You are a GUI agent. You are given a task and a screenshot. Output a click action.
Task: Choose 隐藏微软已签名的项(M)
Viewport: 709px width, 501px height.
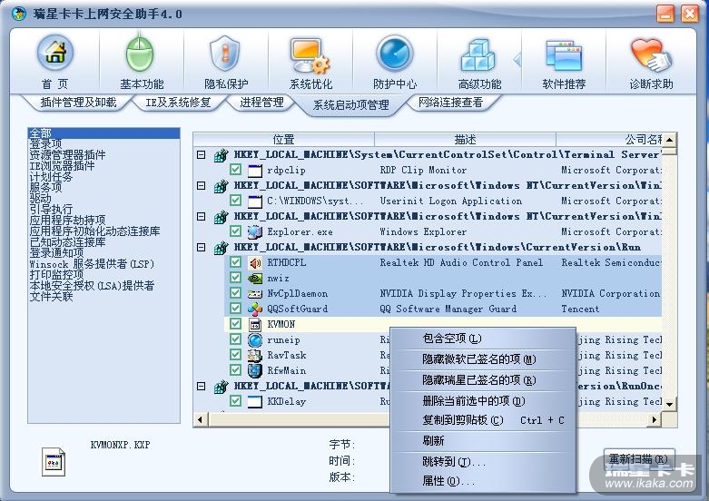click(x=482, y=359)
